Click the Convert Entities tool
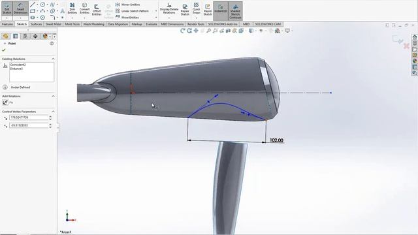 pos(84,8)
